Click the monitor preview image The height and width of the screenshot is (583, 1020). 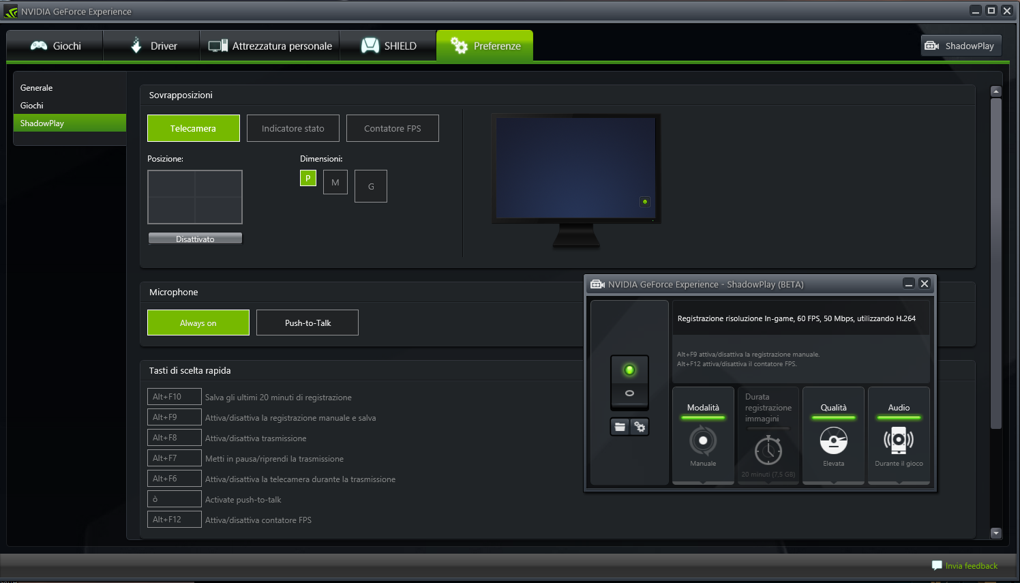click(576, 181)
